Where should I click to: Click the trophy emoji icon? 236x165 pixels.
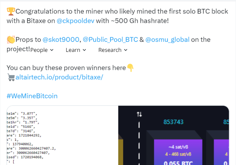(x=11, y=11)
